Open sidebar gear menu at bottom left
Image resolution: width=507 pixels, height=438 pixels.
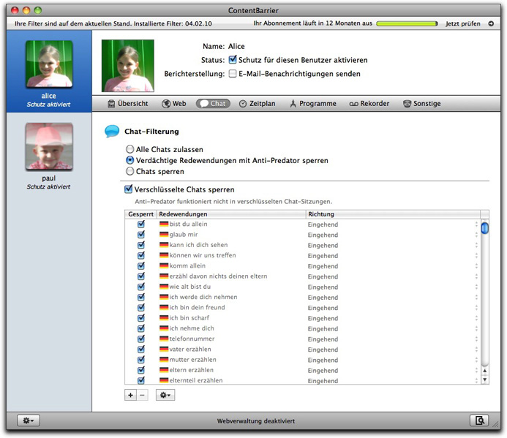click(x=28, y=420)
